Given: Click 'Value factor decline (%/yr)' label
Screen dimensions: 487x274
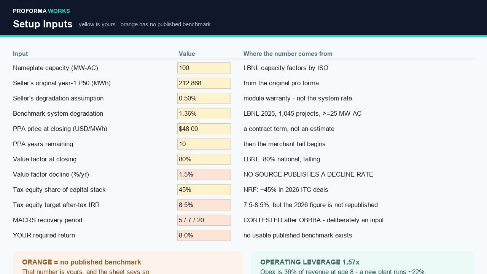Looking at the screenshot, I should (x=51, y=174).
